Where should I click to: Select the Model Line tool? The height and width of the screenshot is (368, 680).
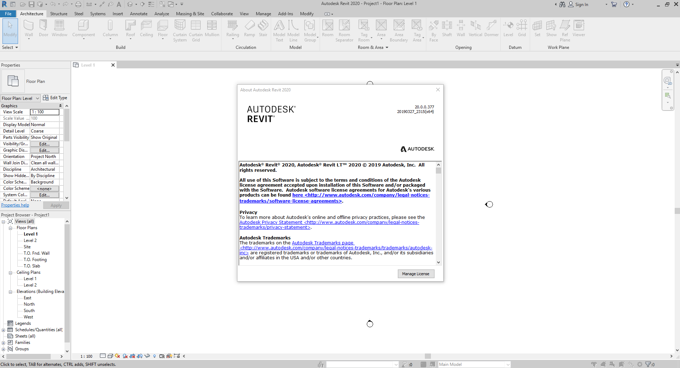coord(293,31)
